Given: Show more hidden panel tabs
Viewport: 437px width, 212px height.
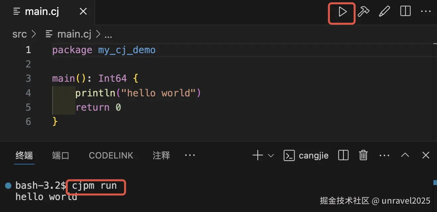Looking at the screenshot, I should (190, 155).
